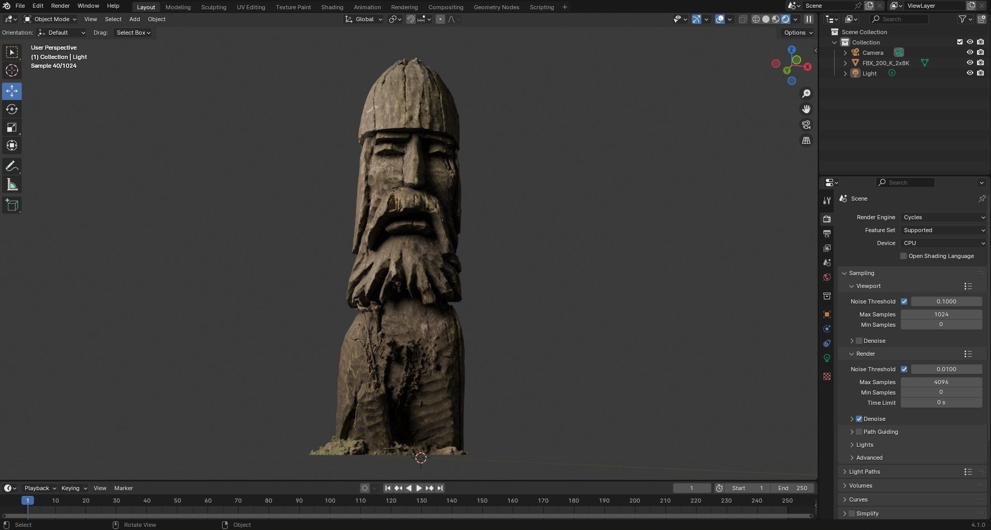Open Object Mode dropdown

pos(50,19)
